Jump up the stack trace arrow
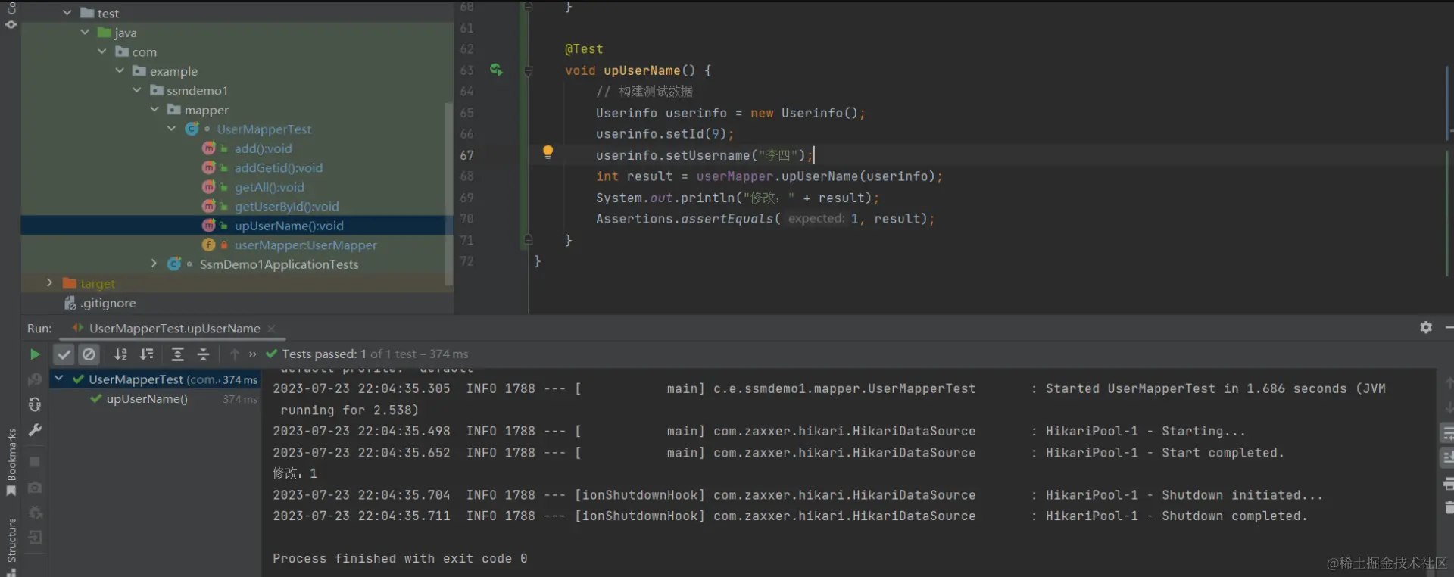The width and height of the screenshot is (1454, 577). (x=1449, y=383)
